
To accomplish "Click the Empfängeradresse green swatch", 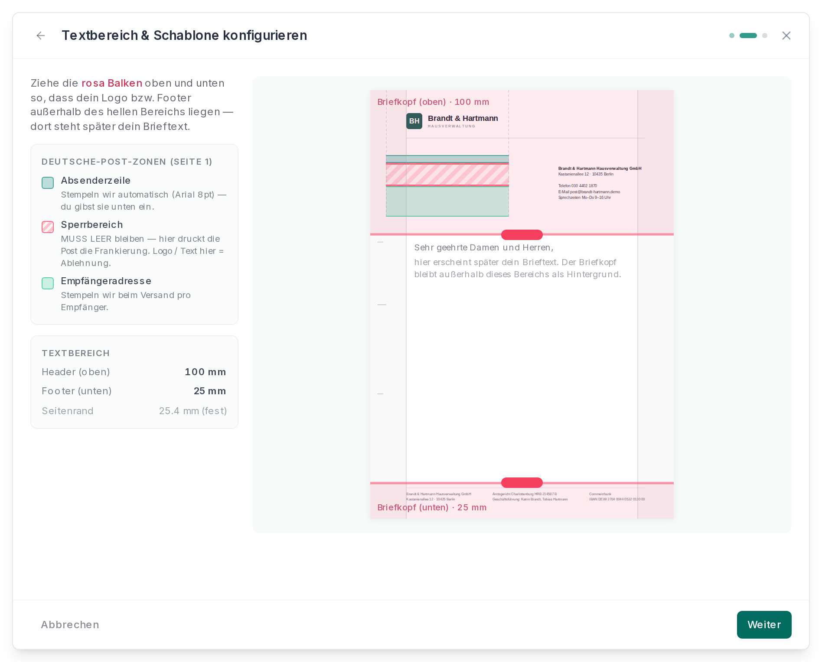I will (48, 283).
